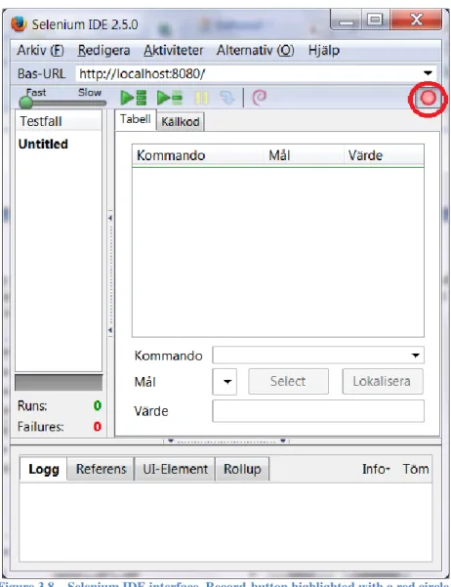The height and width of the screenshot is (587, 451).
Task: Switch to the Tabell tab
Action: tap(136, 119)
